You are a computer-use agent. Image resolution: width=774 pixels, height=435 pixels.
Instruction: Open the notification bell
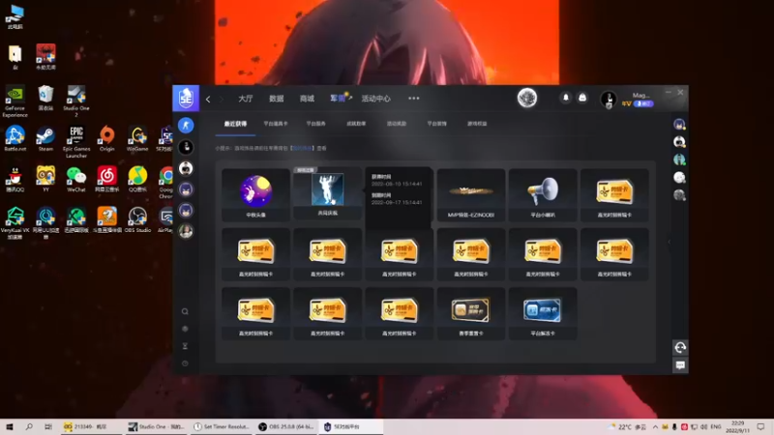click(x=566, y=98)
